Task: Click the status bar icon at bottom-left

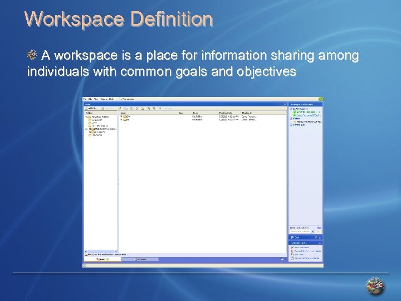Action: (x=85, y=266)
